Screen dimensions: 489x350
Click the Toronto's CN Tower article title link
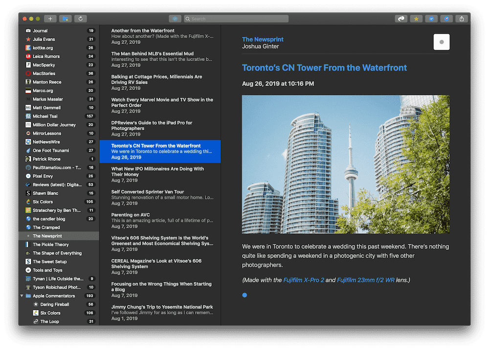(x=324, y=68)
